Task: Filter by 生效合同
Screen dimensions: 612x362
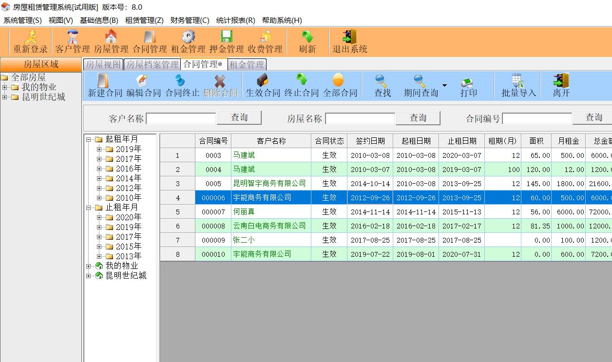Action: pyautogui.click(x=263, y=85)
